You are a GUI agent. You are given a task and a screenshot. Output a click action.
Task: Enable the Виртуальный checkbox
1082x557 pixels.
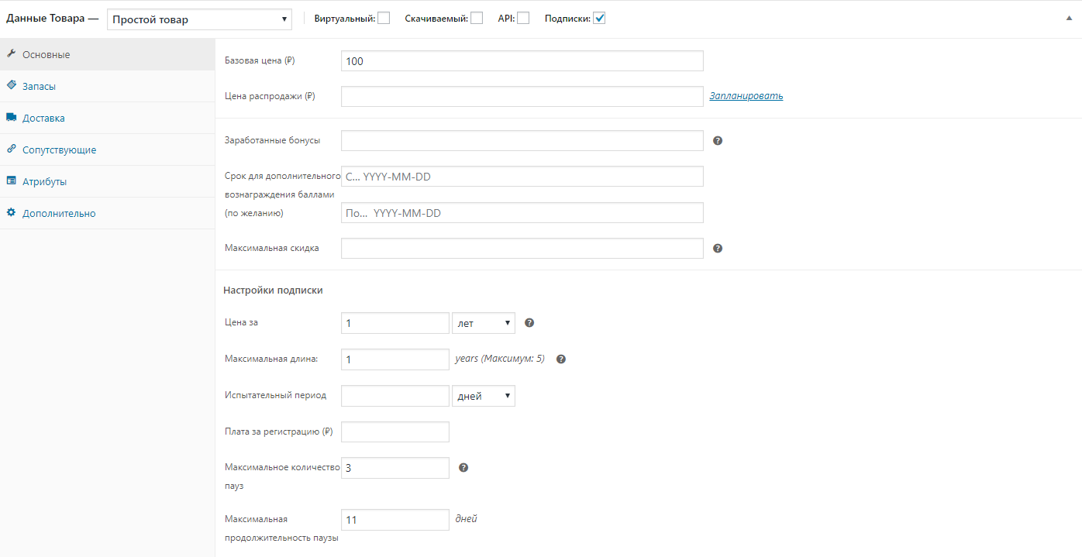click(x=384, y=19)
